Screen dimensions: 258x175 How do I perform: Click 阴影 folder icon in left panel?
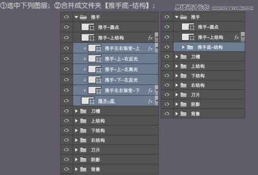click(x=83, y=160)
